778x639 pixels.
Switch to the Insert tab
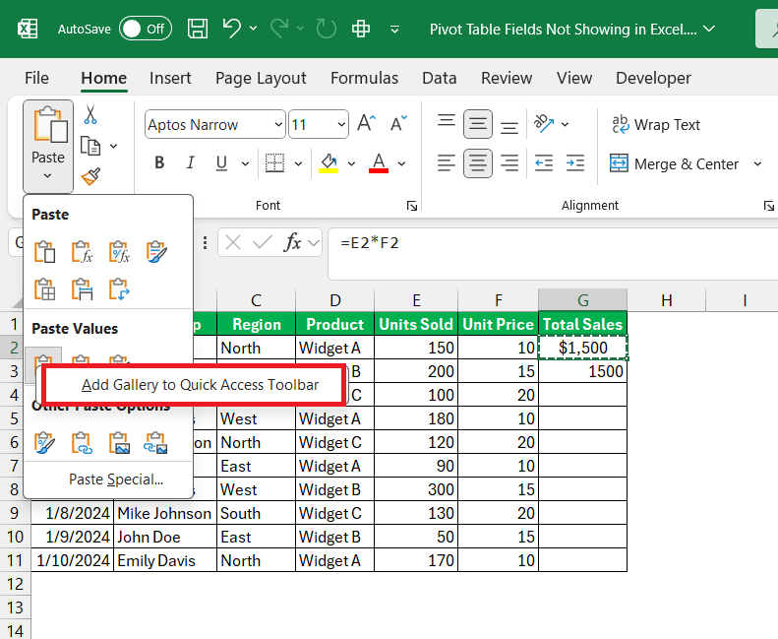point(170,78)
